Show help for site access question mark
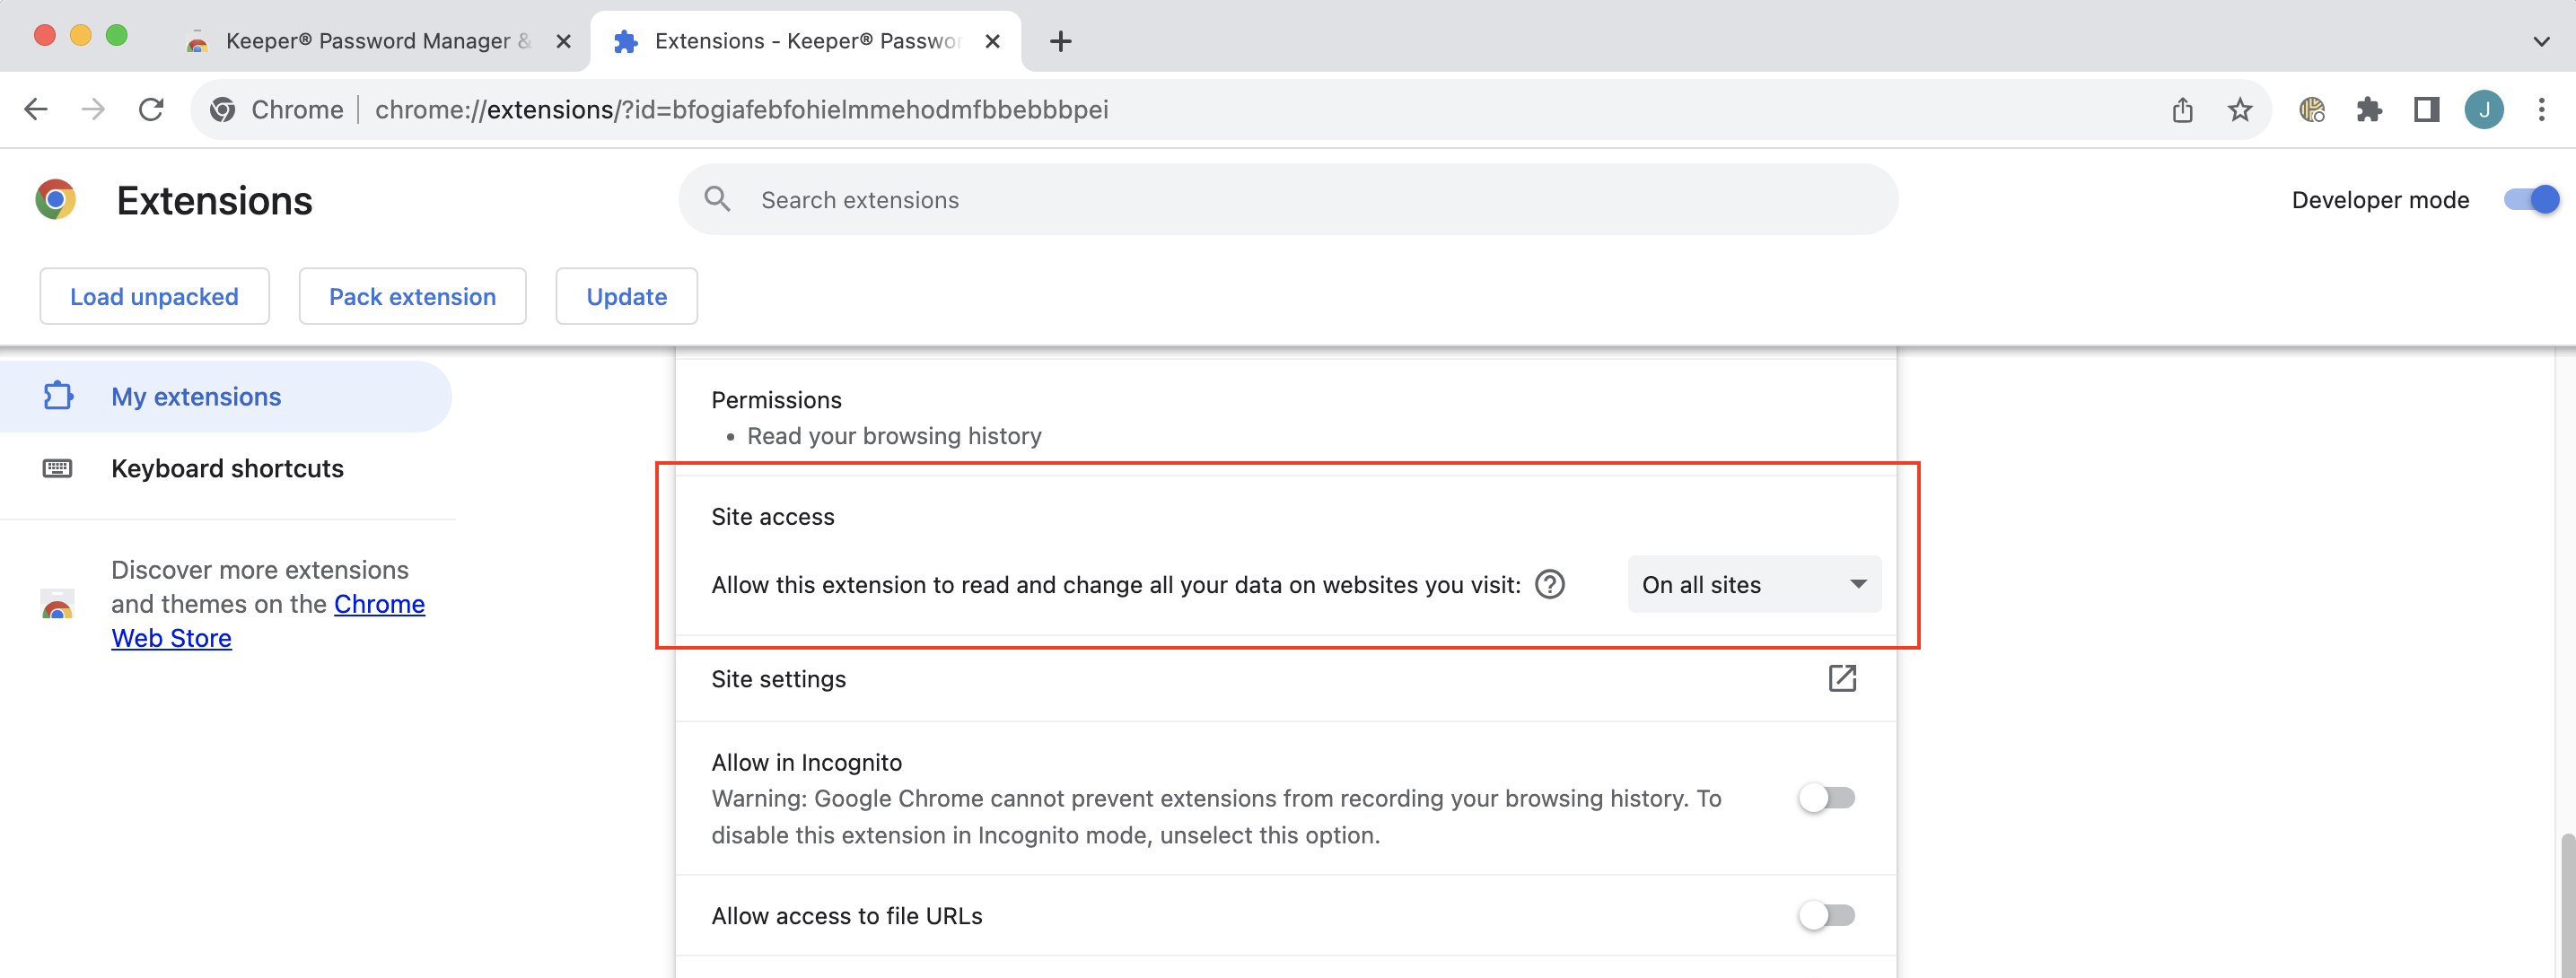The width and height of the screenshot is (2576, 978). [1550, 584]
